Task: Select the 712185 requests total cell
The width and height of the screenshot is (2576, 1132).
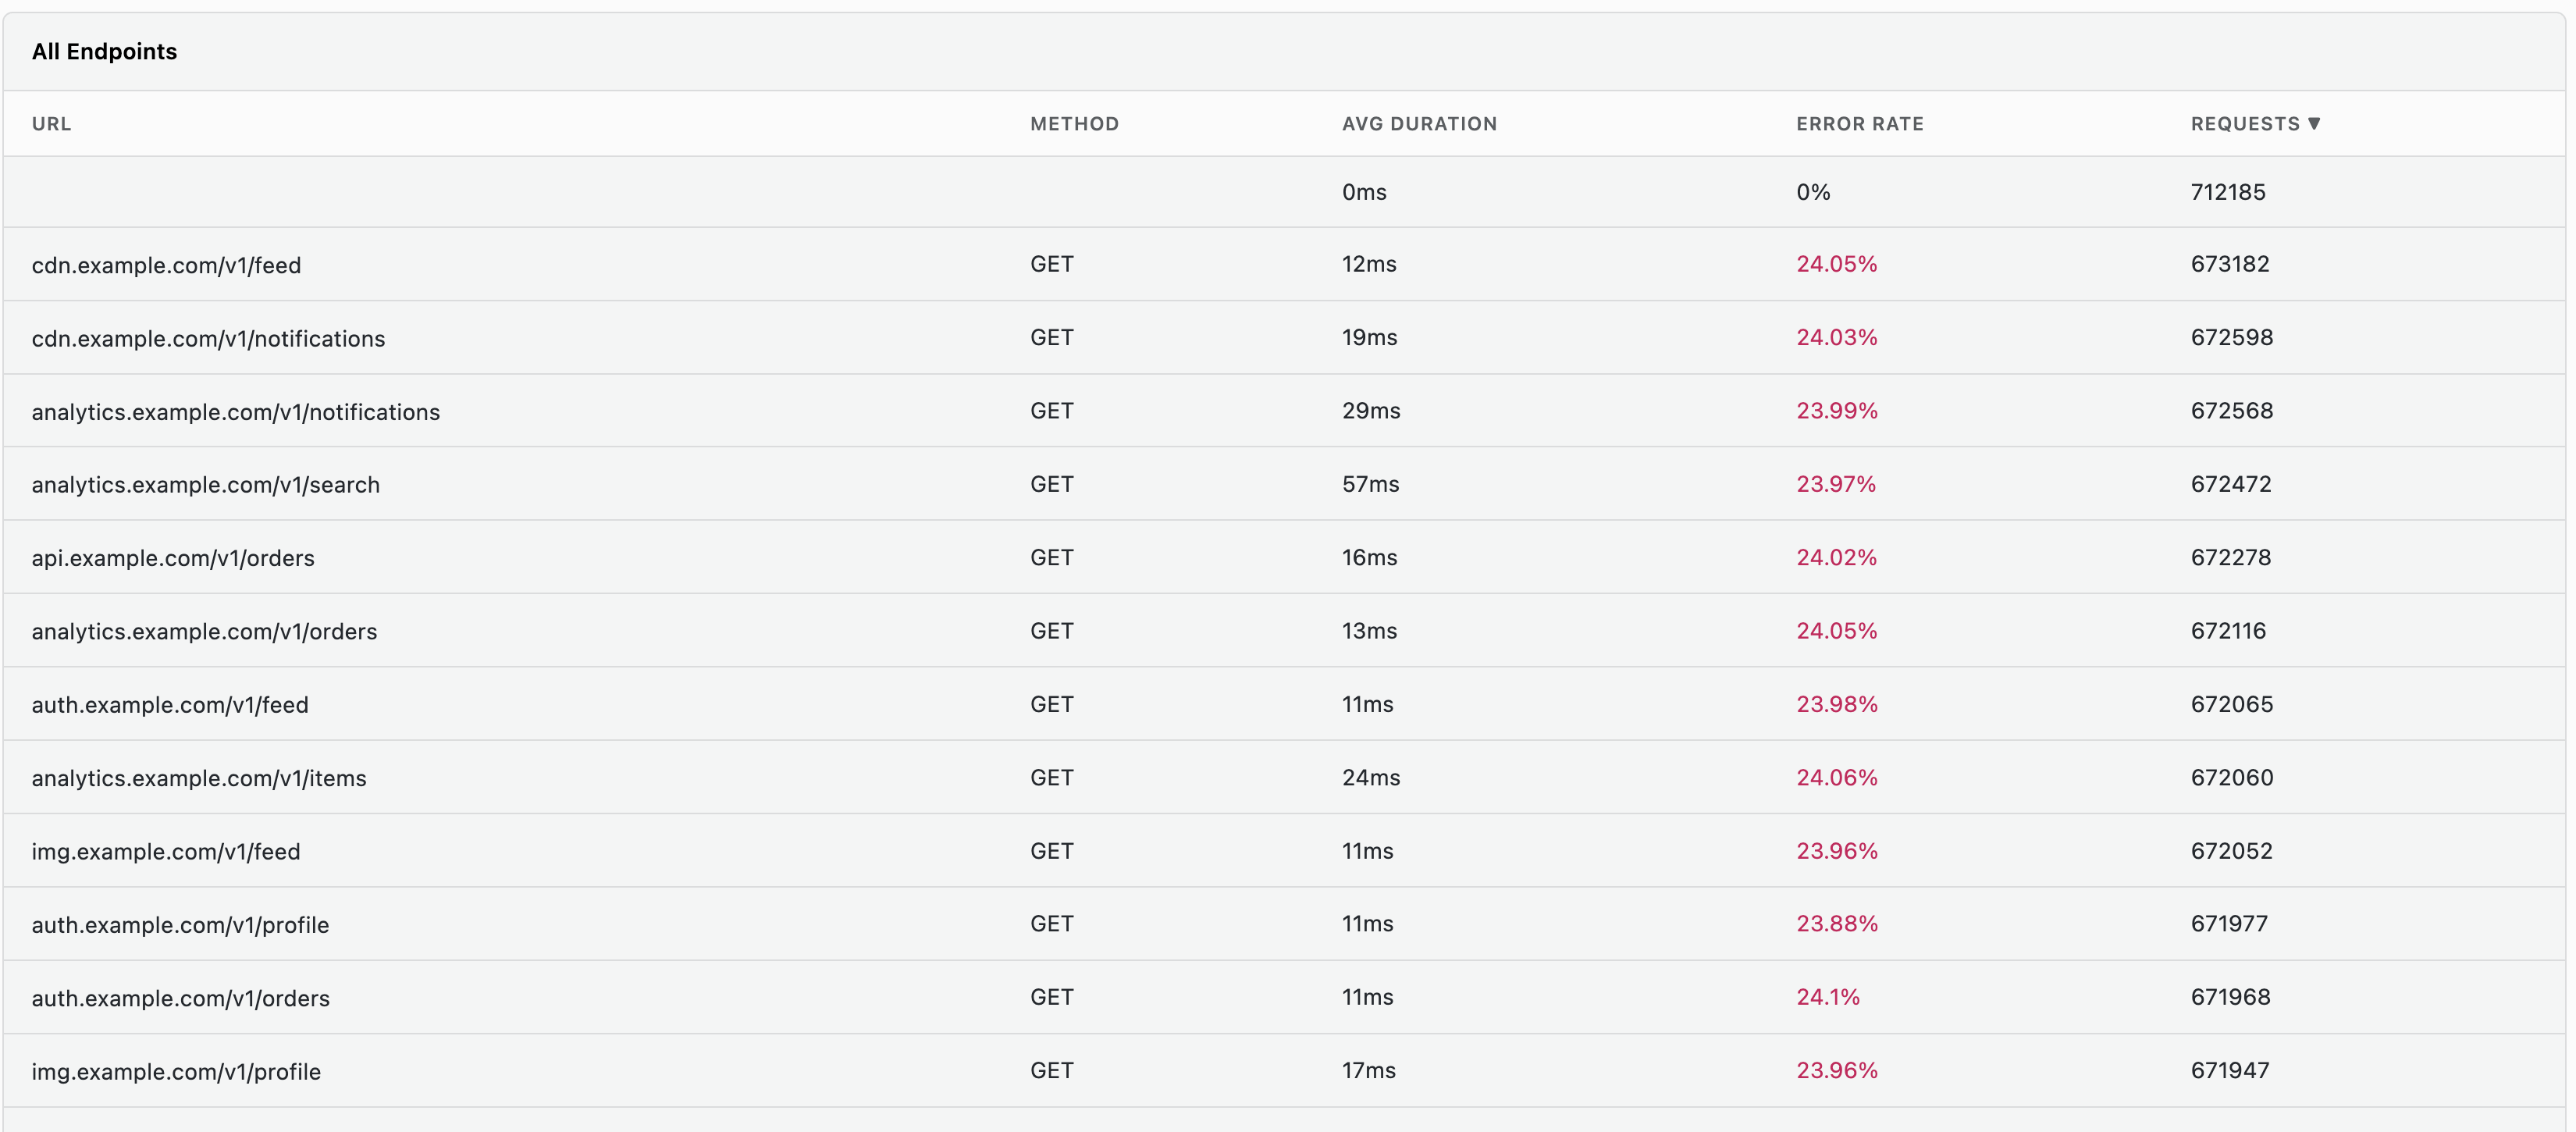Action: pyautogui.click(x=2228, y=192)
